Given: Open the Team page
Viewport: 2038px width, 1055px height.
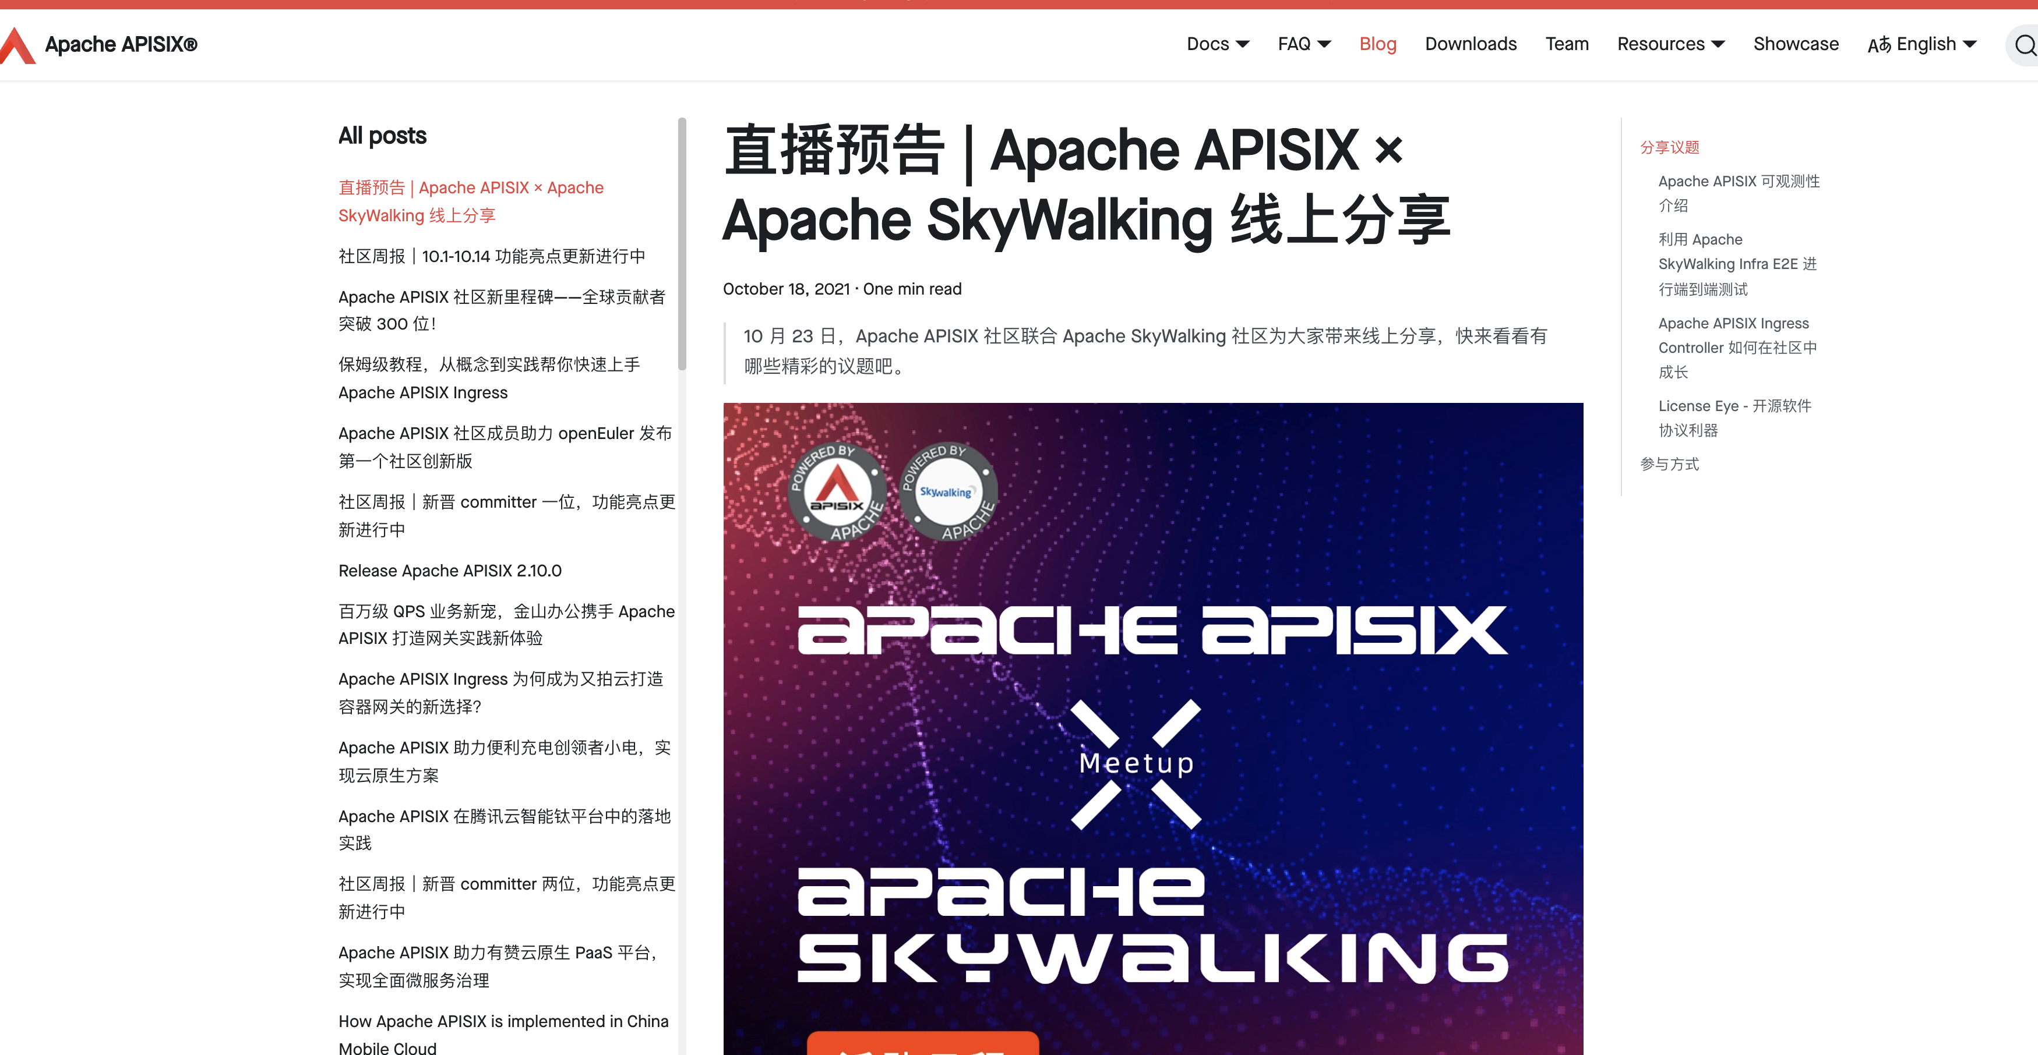Looking at the screenshot, I should click(x=1567, y=44).
